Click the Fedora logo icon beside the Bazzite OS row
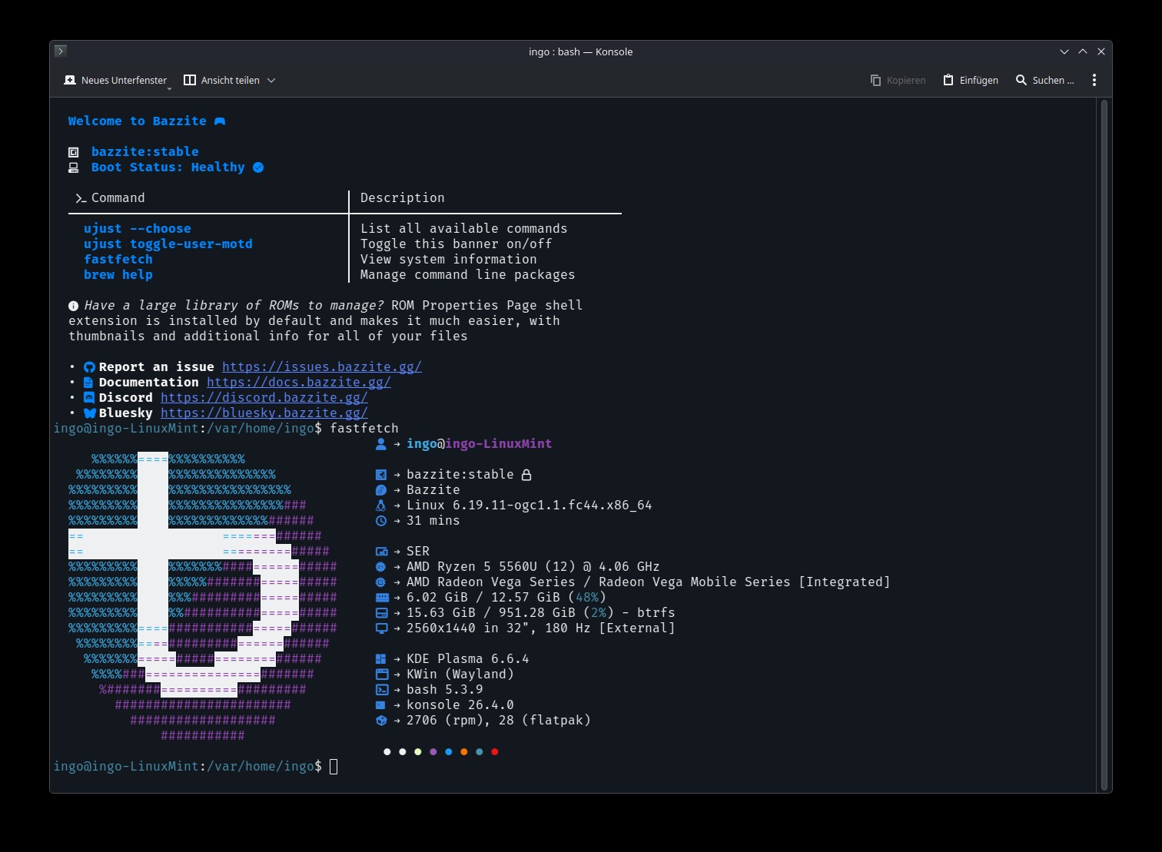The width and height of the screenshot is (1162, 852). 380,490
